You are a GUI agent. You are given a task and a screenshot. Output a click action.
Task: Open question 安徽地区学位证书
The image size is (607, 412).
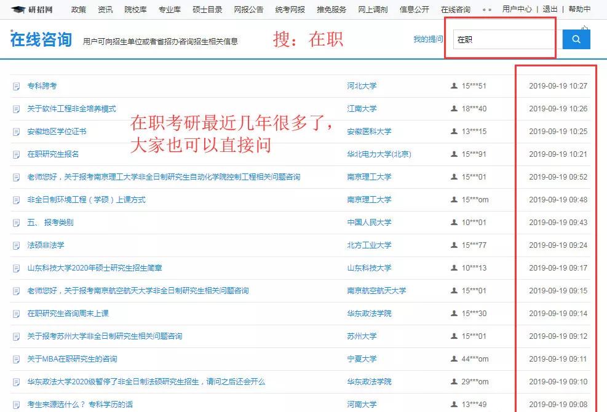(x=57, y=132)
